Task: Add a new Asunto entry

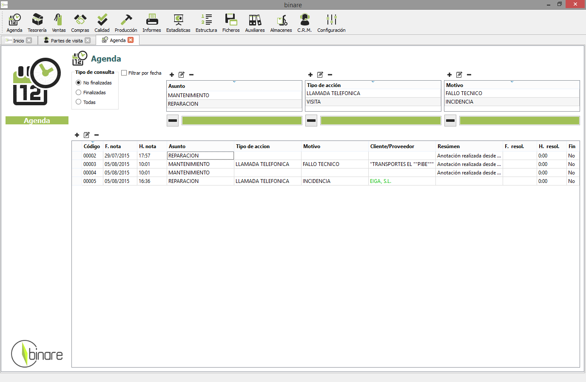Action: coord(172,75)
